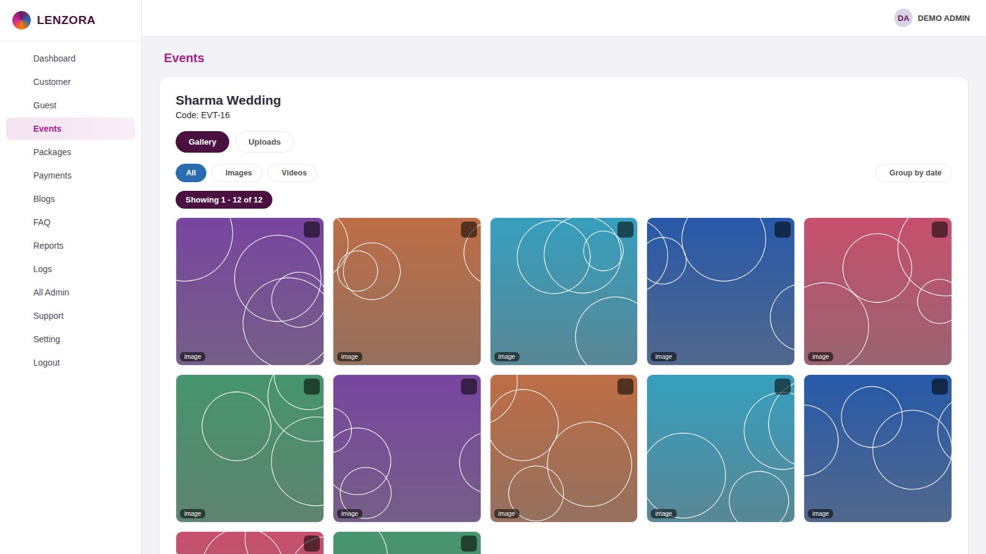This screenshot has height=554, width=986.
Task: Open the DA user avatar
Action: click(x=903, y=18)
